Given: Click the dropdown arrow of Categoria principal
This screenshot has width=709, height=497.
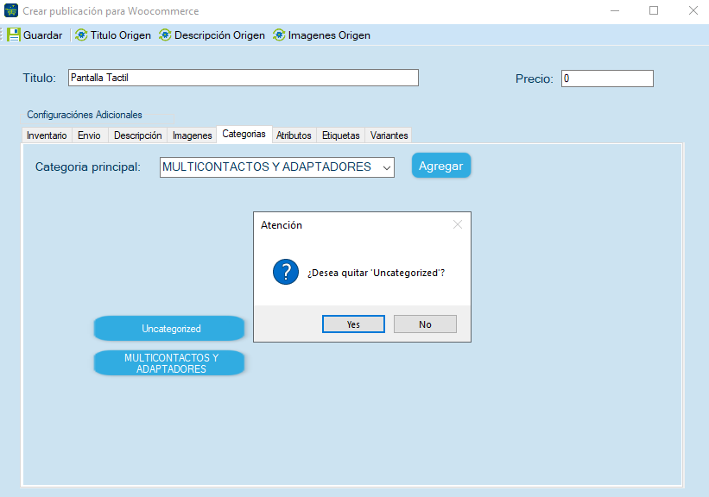Looking at the screenshot, I should click(x=387, y=167).
